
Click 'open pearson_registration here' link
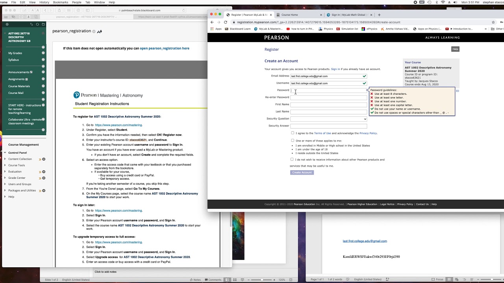[x=165, y=48]
